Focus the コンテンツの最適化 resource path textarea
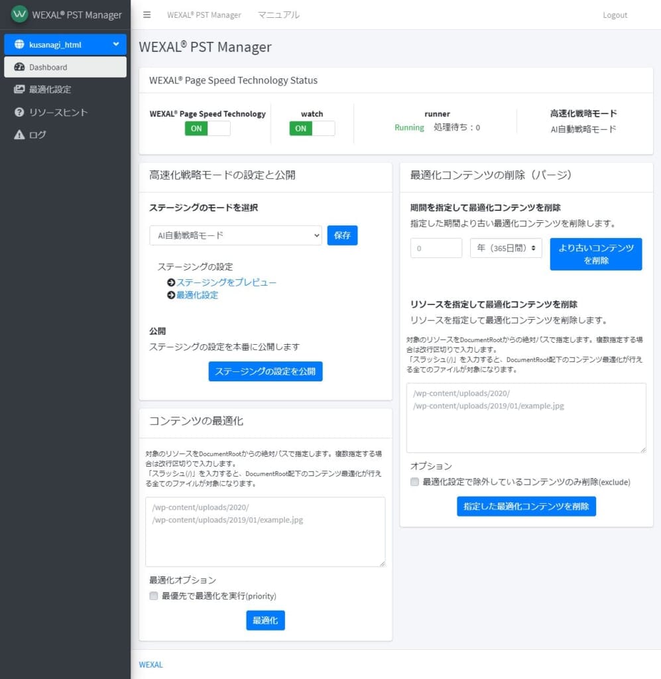The image size is (661, 679). (x=265, y=532)
